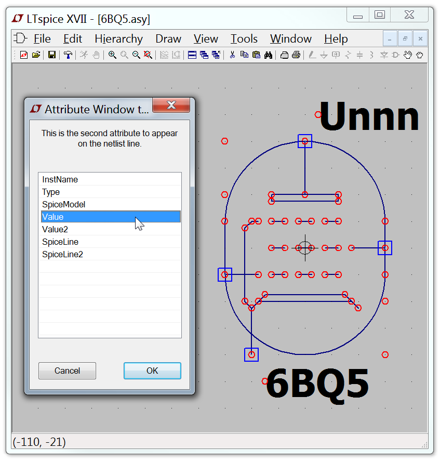
Task: Select the Capacitor placement tool
Action: pos(359,55)
